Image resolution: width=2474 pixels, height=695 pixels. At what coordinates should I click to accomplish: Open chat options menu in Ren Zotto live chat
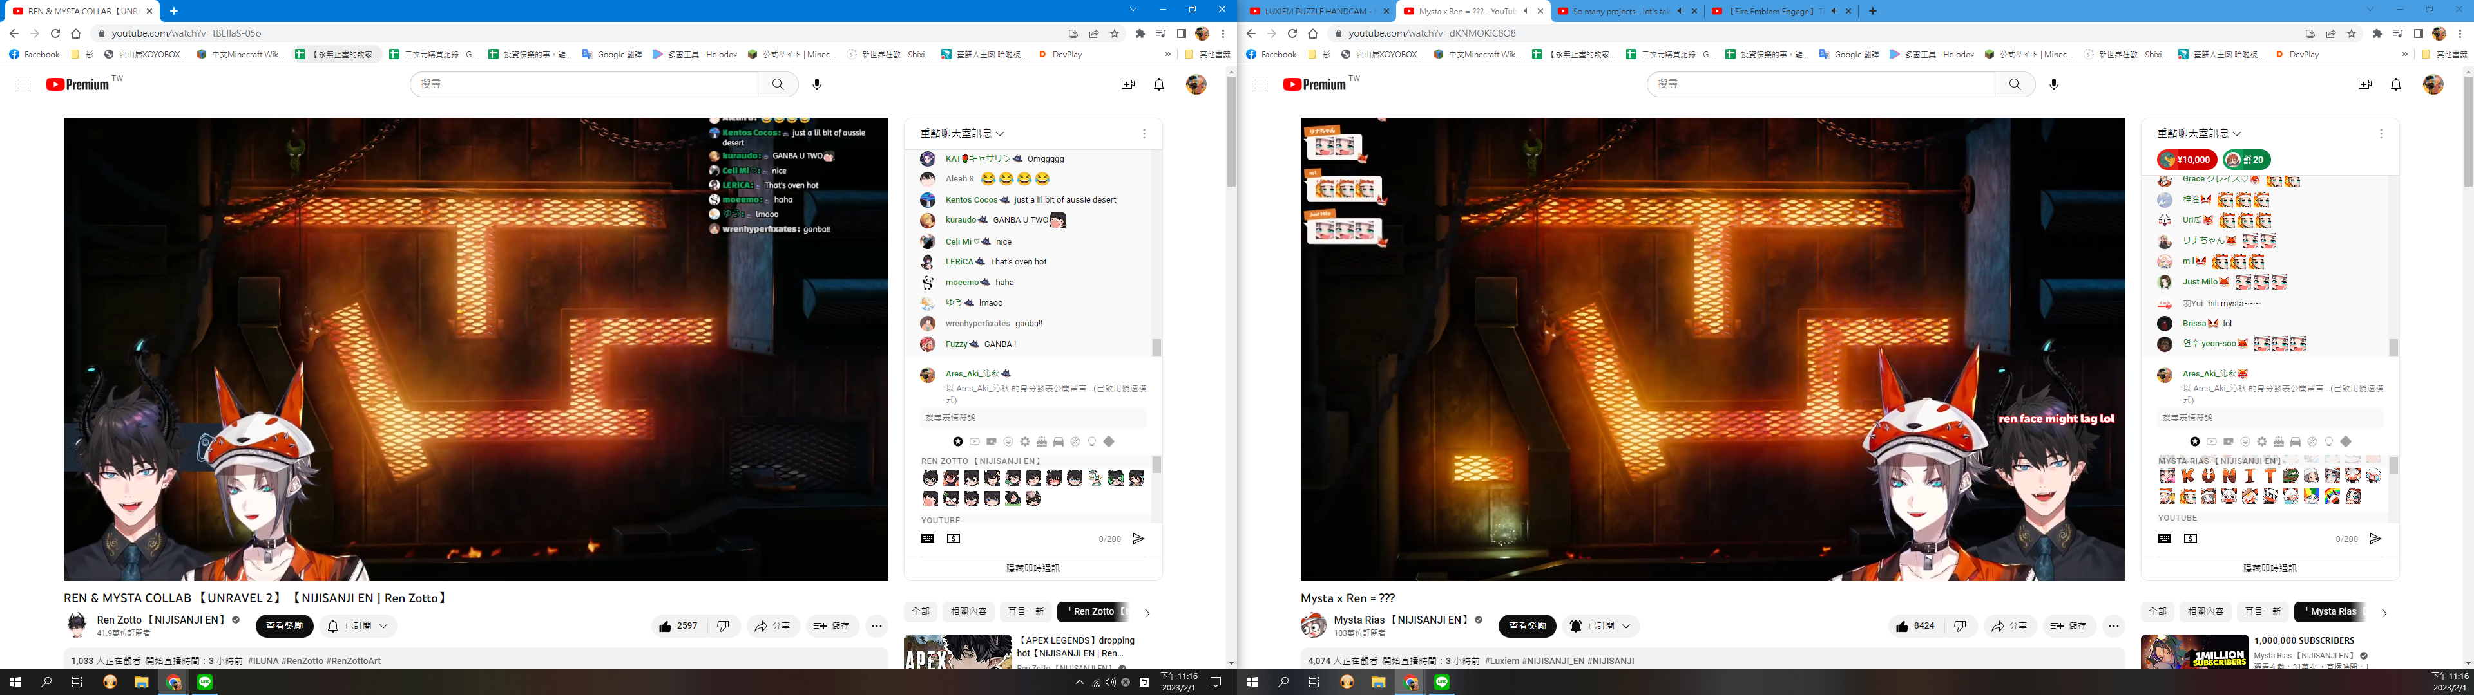(1144, 133)
